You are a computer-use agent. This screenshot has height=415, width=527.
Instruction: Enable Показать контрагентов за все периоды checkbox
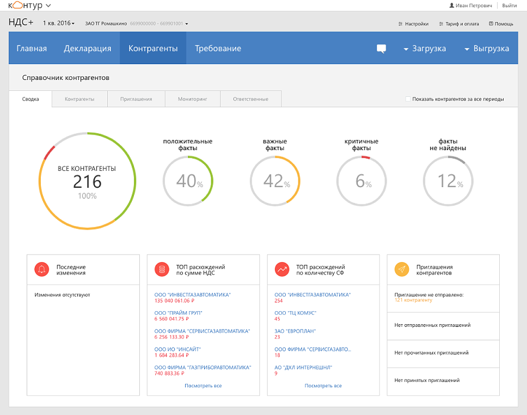pyautogui.click(x=408, y=99)
